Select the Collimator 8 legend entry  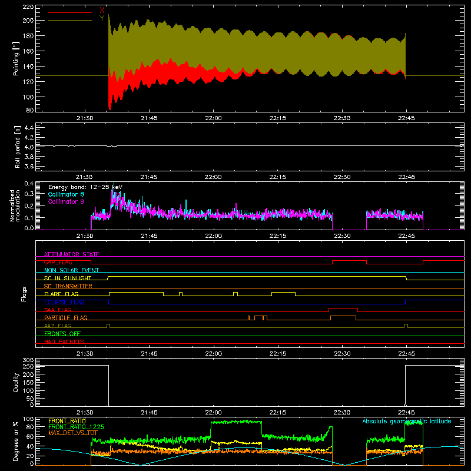click(66, 194)
